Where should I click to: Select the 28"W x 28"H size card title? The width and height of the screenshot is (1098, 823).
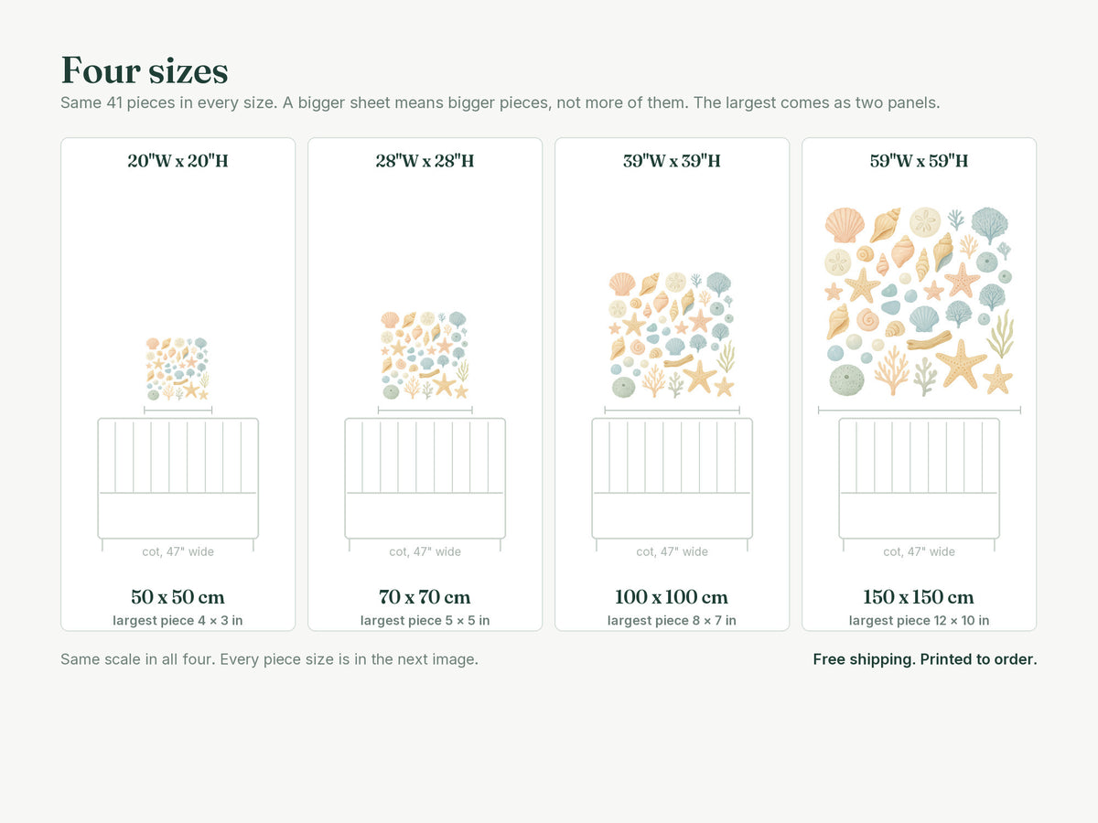tap(425, 161)
